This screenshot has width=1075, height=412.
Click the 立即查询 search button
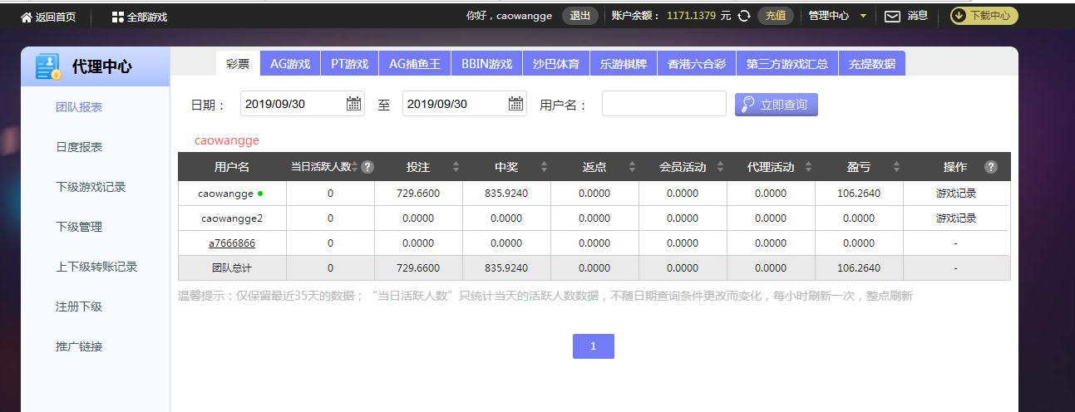click(x=776, y=105)
